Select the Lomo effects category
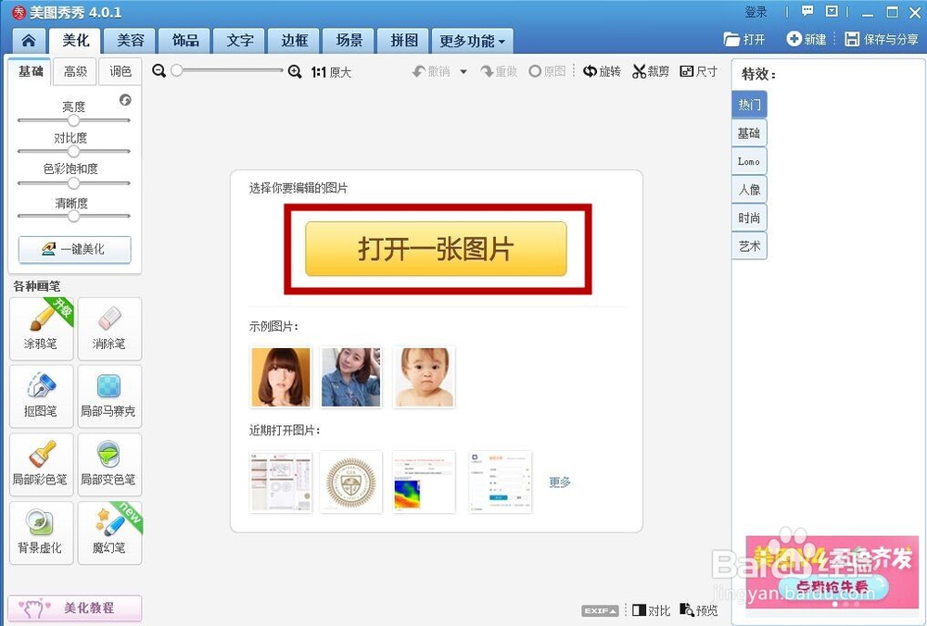 click(x=749, y=161)
